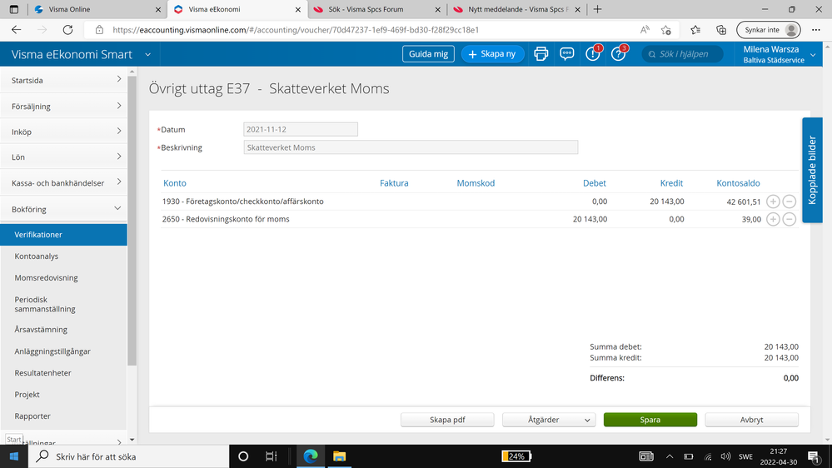Go back with browser back arrow
This screenshot has width=832, height=468.
pyautogui.click(x=17, y=30)
